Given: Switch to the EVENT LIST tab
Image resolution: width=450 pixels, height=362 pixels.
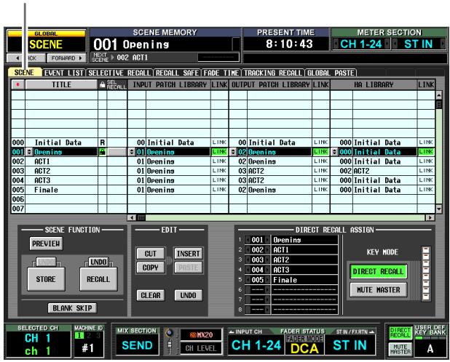Looking at the screenshot, I should pyautogui.click(x=64, y=73).
